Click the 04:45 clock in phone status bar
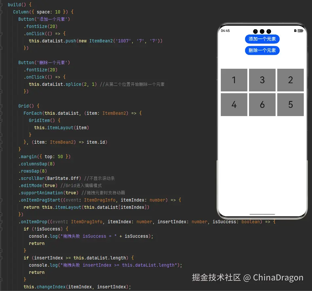 225,31
